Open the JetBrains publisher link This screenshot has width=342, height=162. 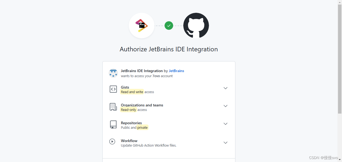[176, 71]
